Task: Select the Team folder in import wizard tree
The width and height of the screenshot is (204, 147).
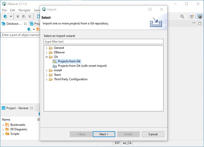Action: coord(57,75)
